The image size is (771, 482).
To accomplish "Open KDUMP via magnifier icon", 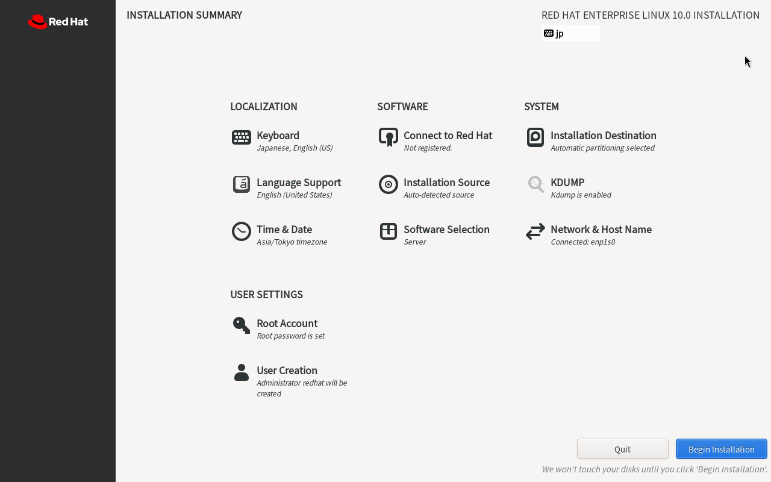I will [x=535, y=184].
